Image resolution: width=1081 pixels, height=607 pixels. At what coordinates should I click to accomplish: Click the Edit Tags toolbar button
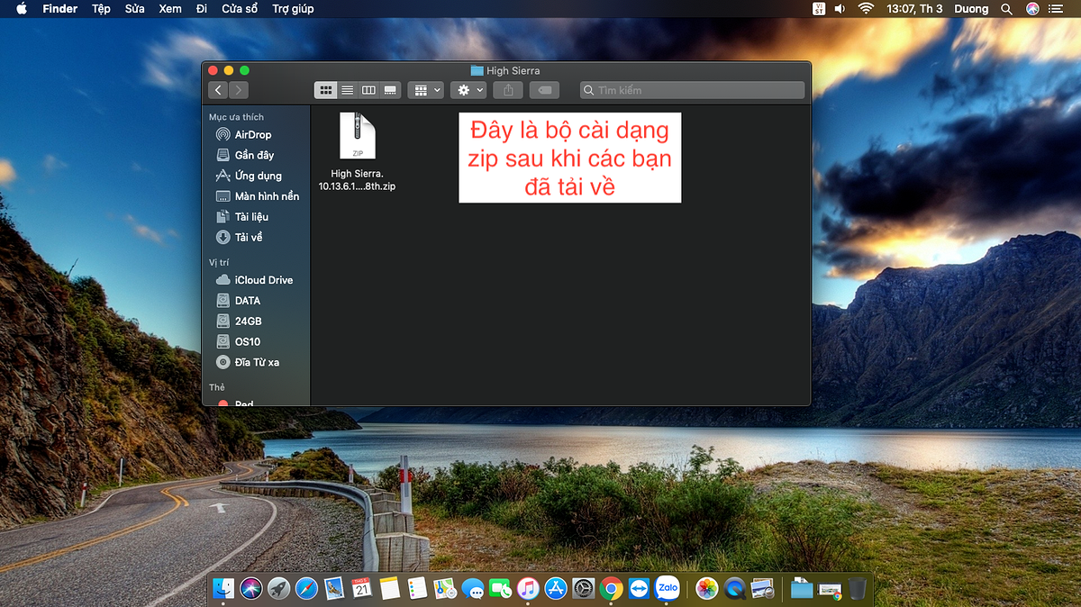point(544,90)
